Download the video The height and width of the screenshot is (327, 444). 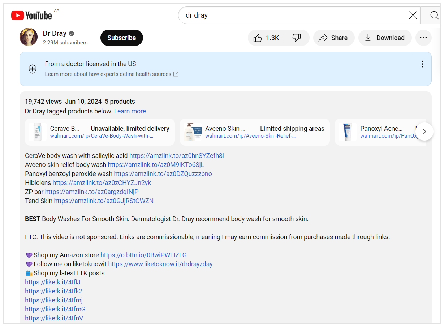pyautogui.click(x=385, y=38)
